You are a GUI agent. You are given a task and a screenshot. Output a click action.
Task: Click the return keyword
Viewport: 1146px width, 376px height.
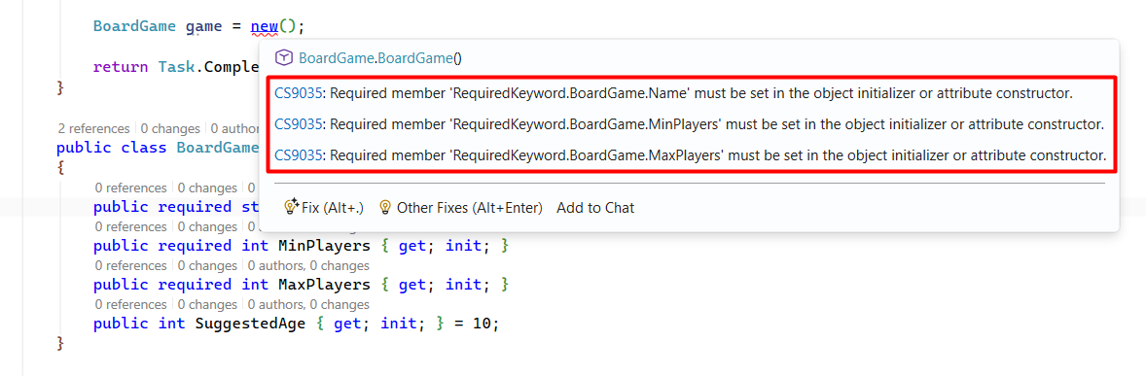[122, 67]
